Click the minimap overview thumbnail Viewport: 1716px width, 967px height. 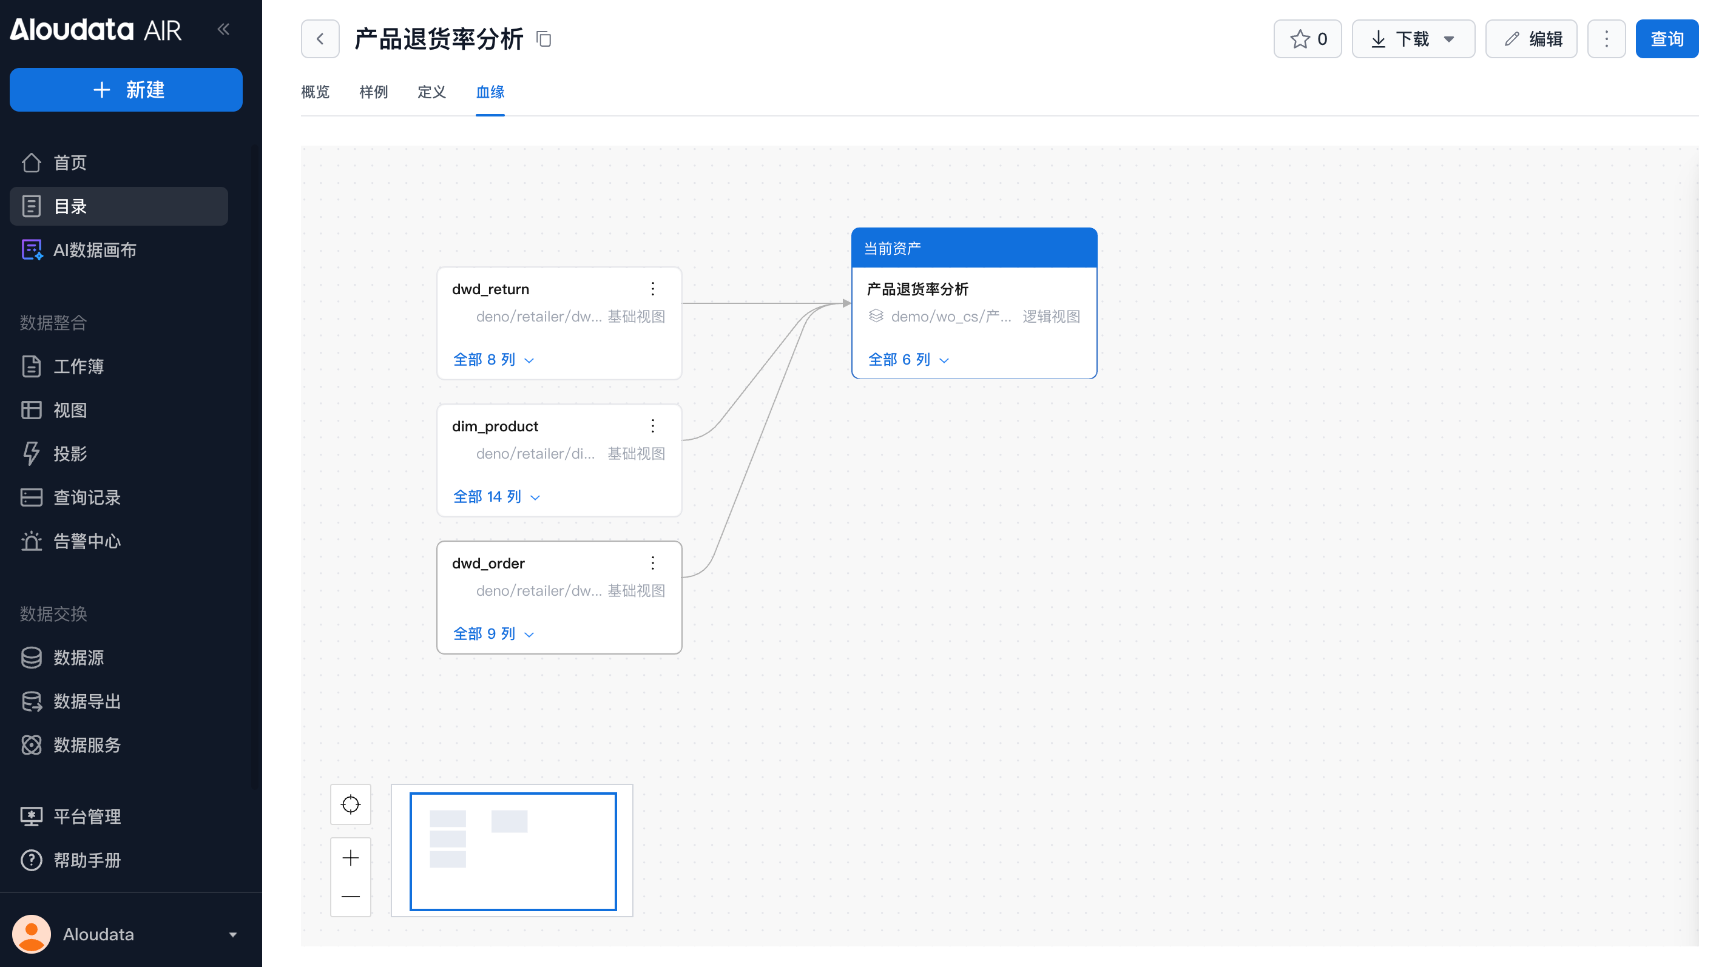(512, 851)
